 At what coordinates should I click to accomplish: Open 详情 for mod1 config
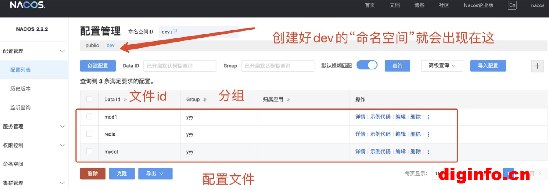pos(360,117)
